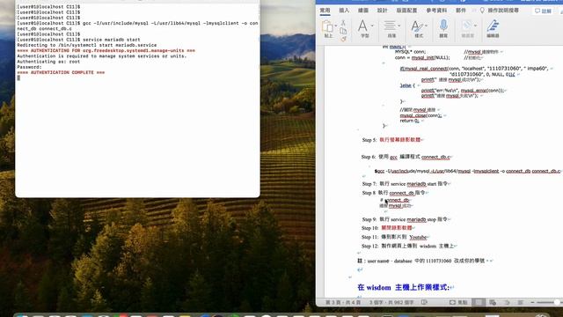This screenshot has height=317, width=563.
Task: Click the Paste (貼上) icon in Word
Action: pyautogui.click(x=327, y=27)
